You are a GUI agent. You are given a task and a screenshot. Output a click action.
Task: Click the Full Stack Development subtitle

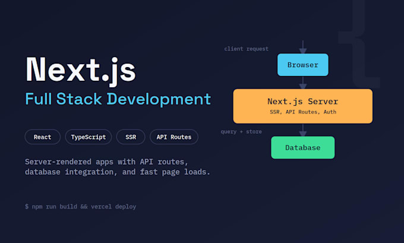click(118, 99)
